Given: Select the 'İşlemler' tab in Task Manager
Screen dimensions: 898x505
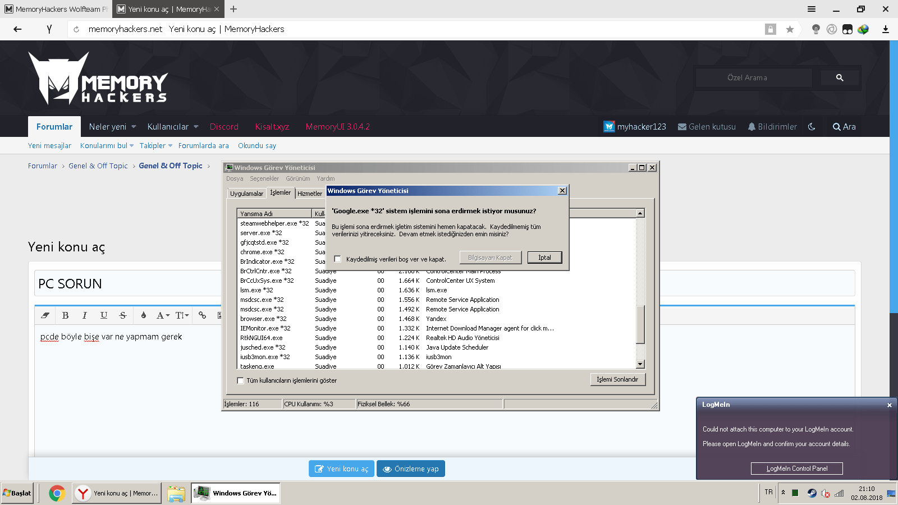Looking at the screenshot, I should pyautogui.click(x=281, y=192).
